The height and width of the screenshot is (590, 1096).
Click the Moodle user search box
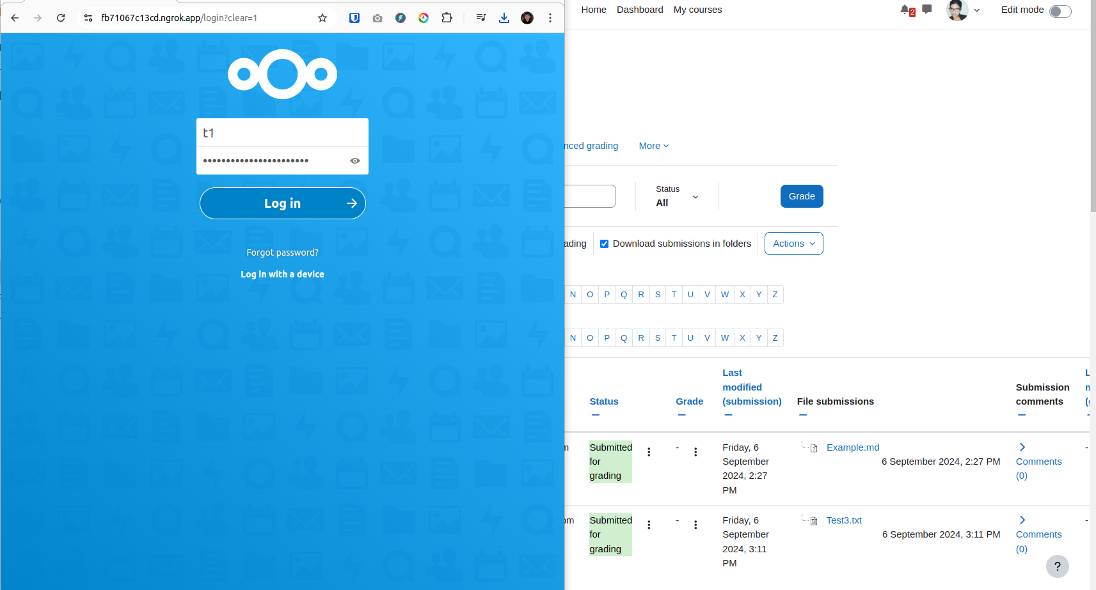591,196
